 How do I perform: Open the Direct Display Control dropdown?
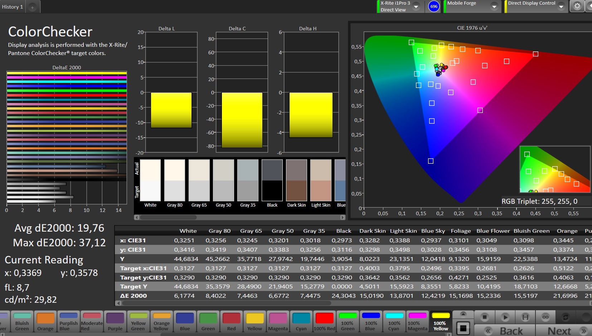tap(561, 6)
